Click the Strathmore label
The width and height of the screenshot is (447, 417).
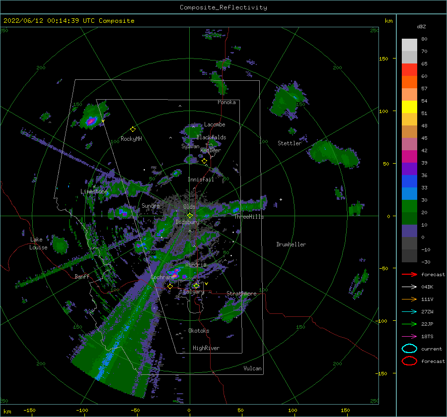(241, 293)
